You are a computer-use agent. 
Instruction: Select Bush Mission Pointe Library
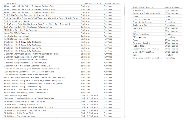point(16,21)
